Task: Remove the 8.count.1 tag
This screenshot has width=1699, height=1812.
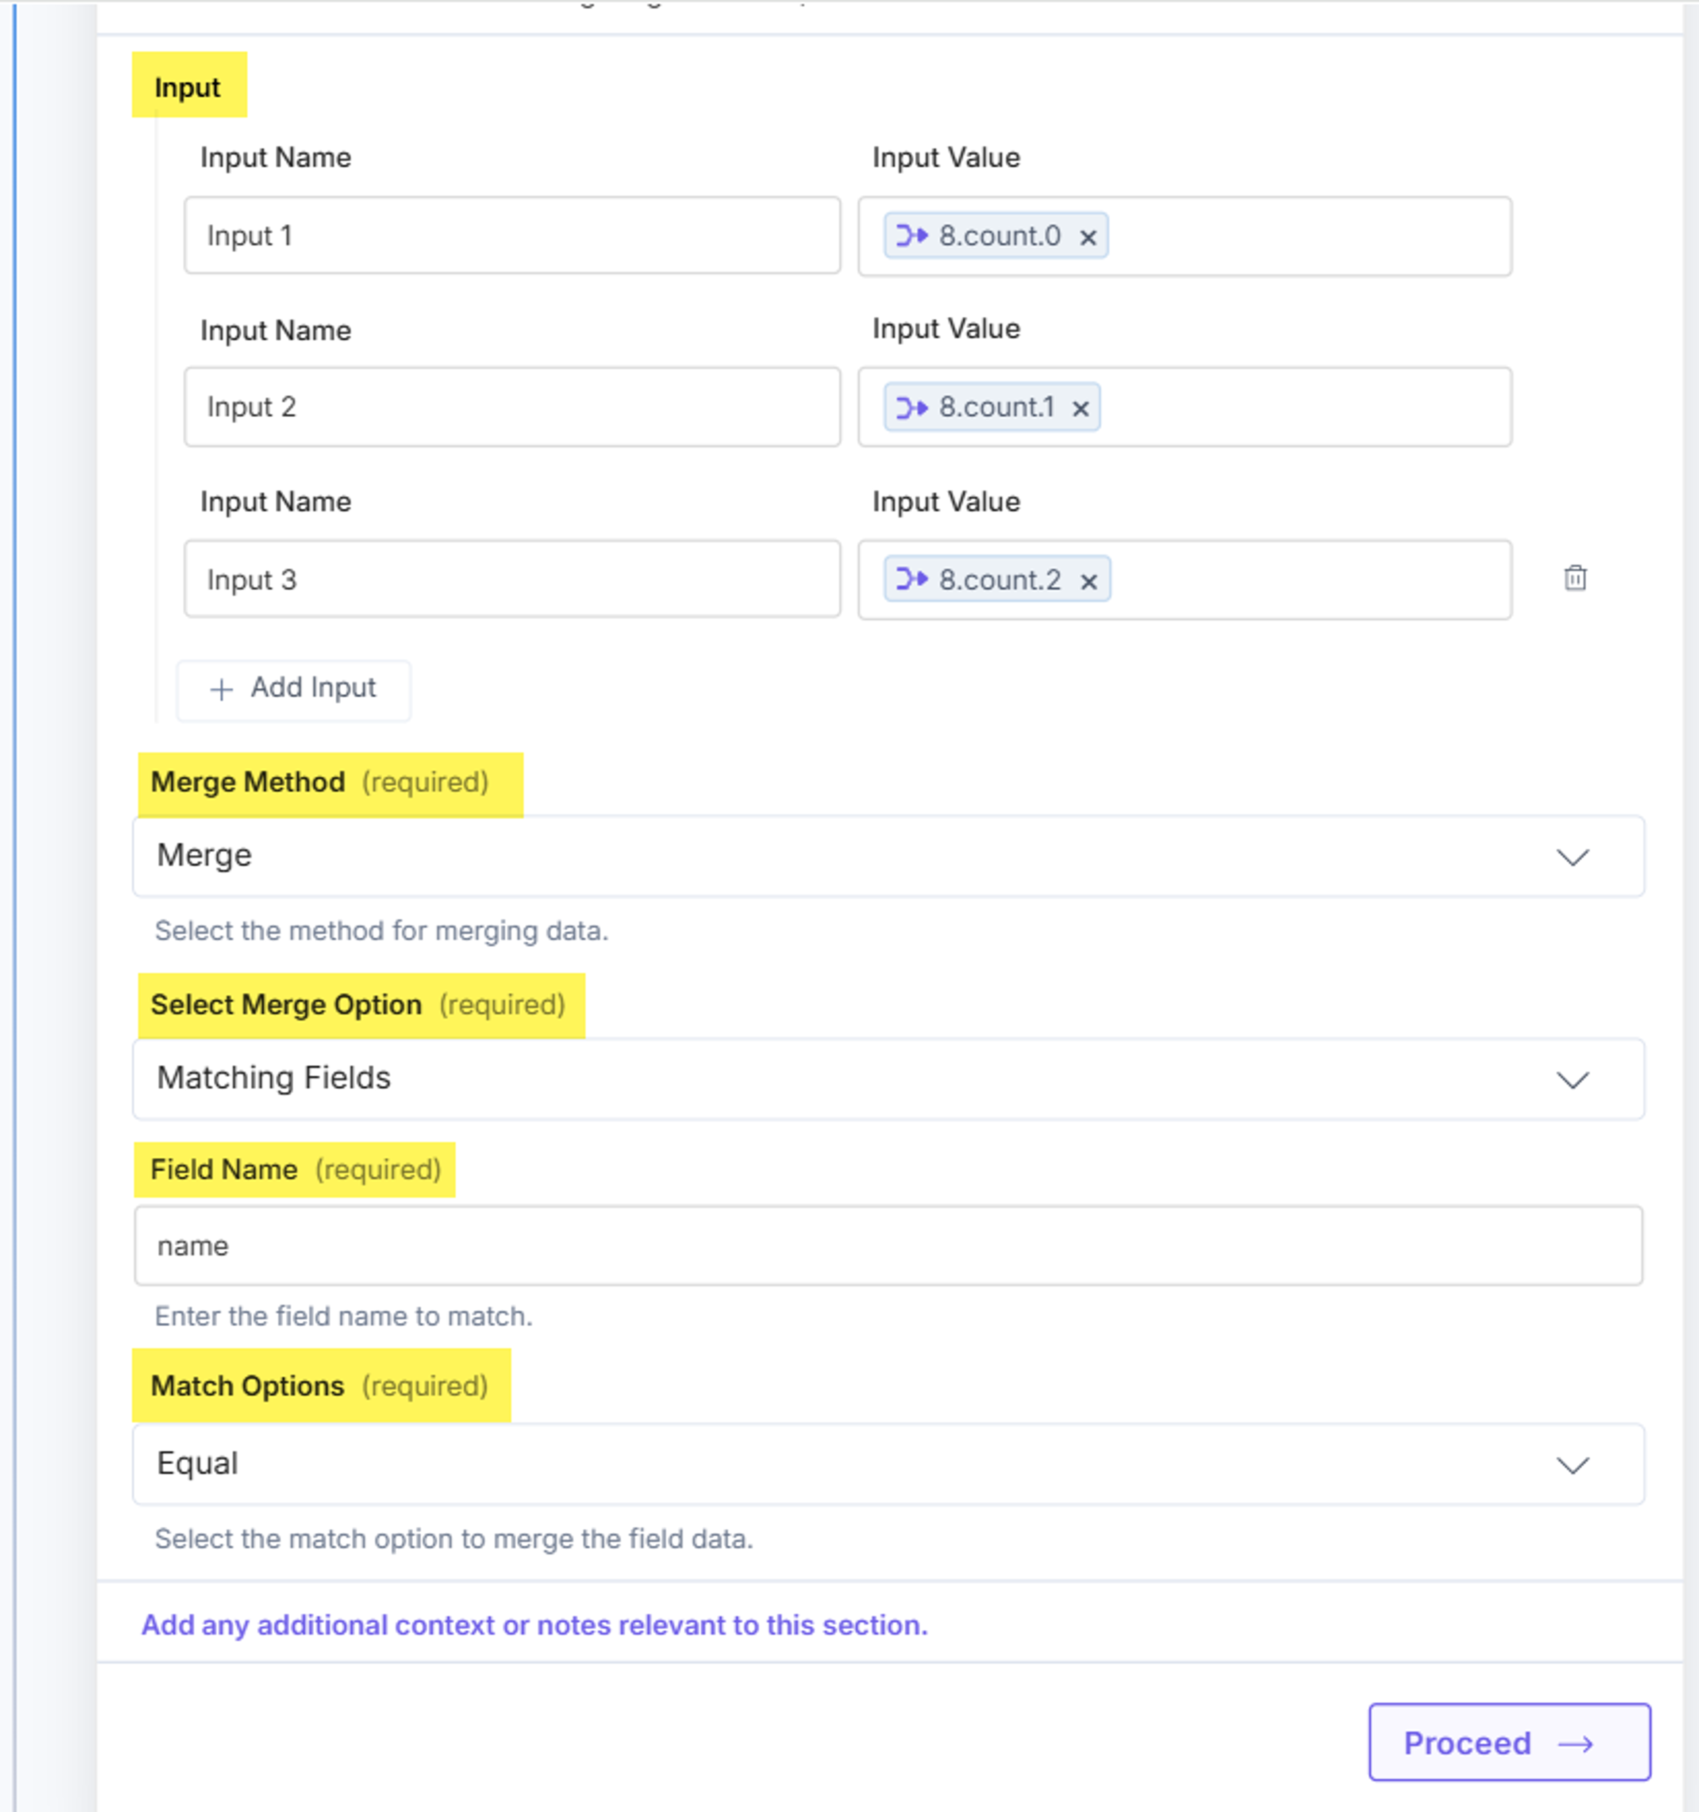Action: point(1080,408)
